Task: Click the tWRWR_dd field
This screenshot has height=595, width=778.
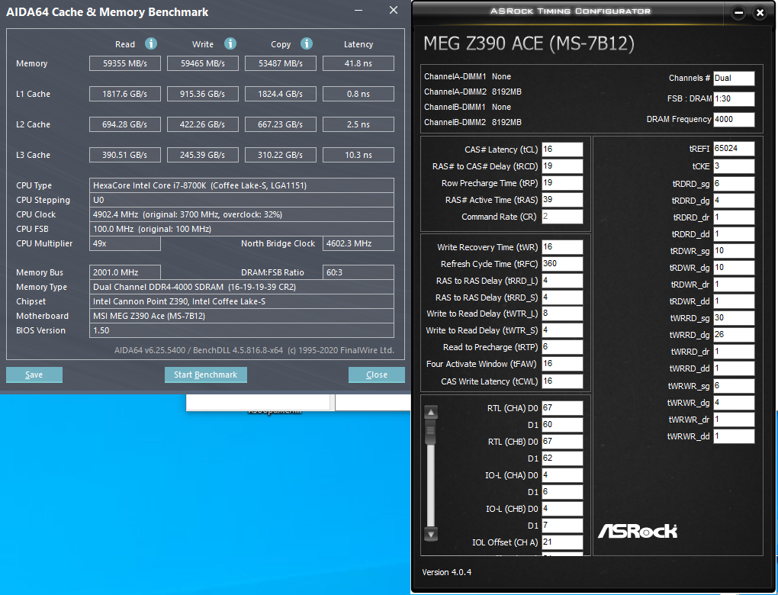Action: coord(734,436)
